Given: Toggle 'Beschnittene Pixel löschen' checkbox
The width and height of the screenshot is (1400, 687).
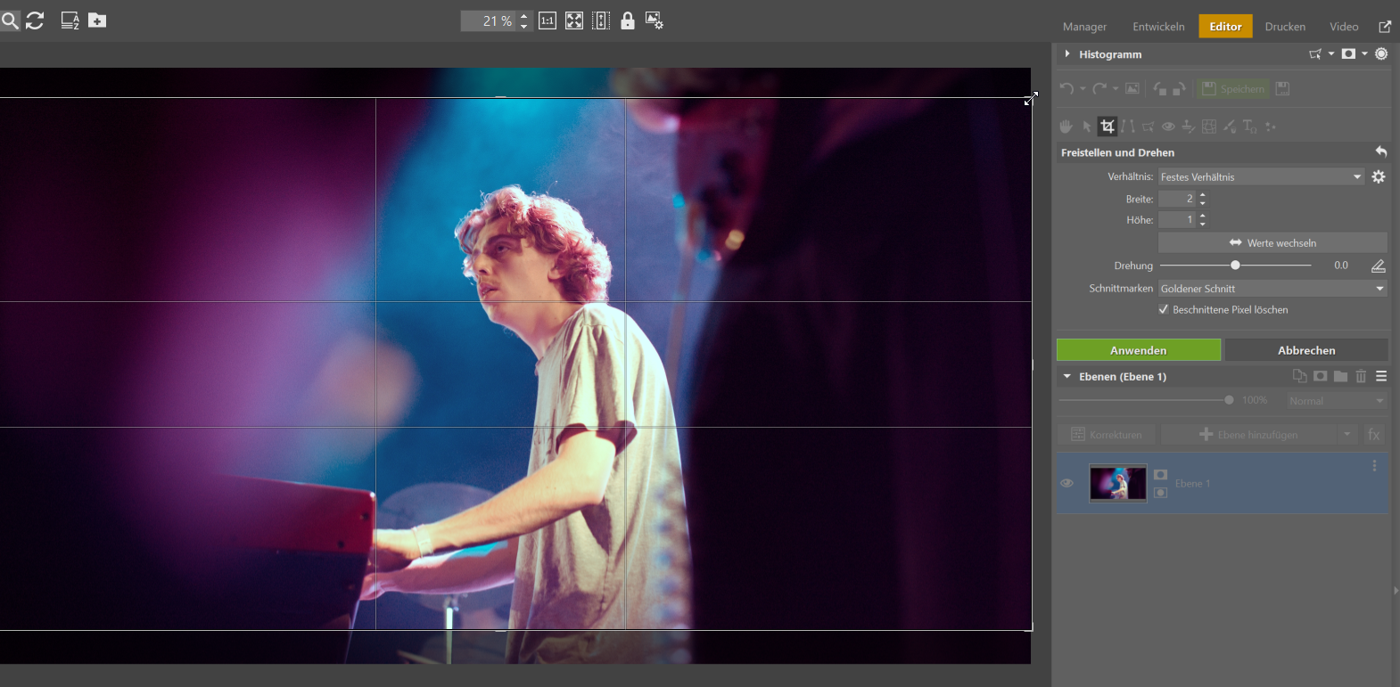Looking at the screenshot, I should pyautogui.click(x=1164, y=309).
